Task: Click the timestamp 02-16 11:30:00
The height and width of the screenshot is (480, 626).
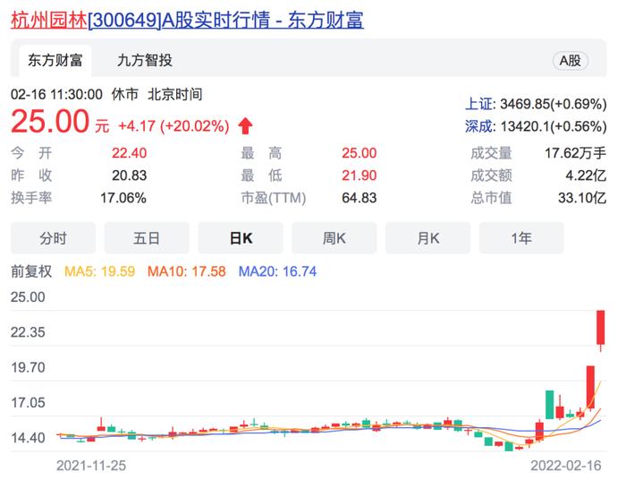Action: 56,95
